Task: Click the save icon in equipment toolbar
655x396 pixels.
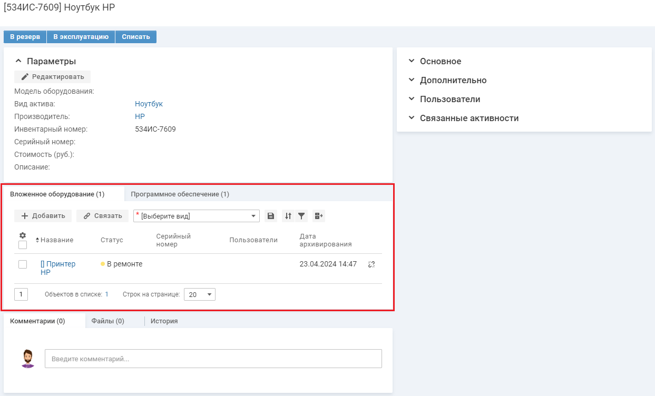Action: 270,216
